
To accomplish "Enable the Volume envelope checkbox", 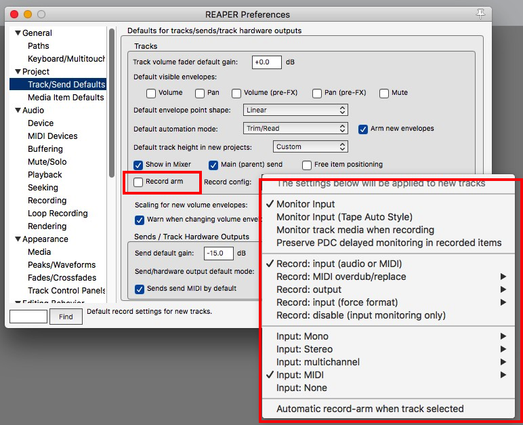I will pyautogui.click(x=151, y=93).
